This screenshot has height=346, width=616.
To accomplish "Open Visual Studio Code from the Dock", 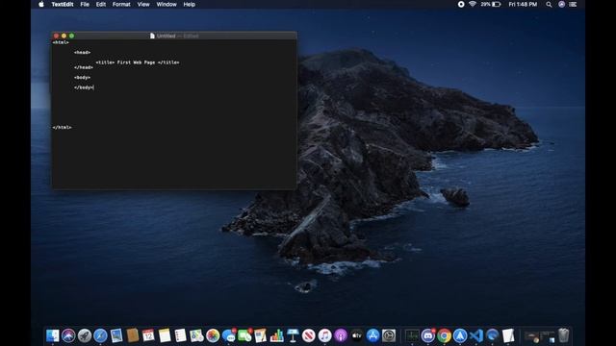I will click(476, 335).
